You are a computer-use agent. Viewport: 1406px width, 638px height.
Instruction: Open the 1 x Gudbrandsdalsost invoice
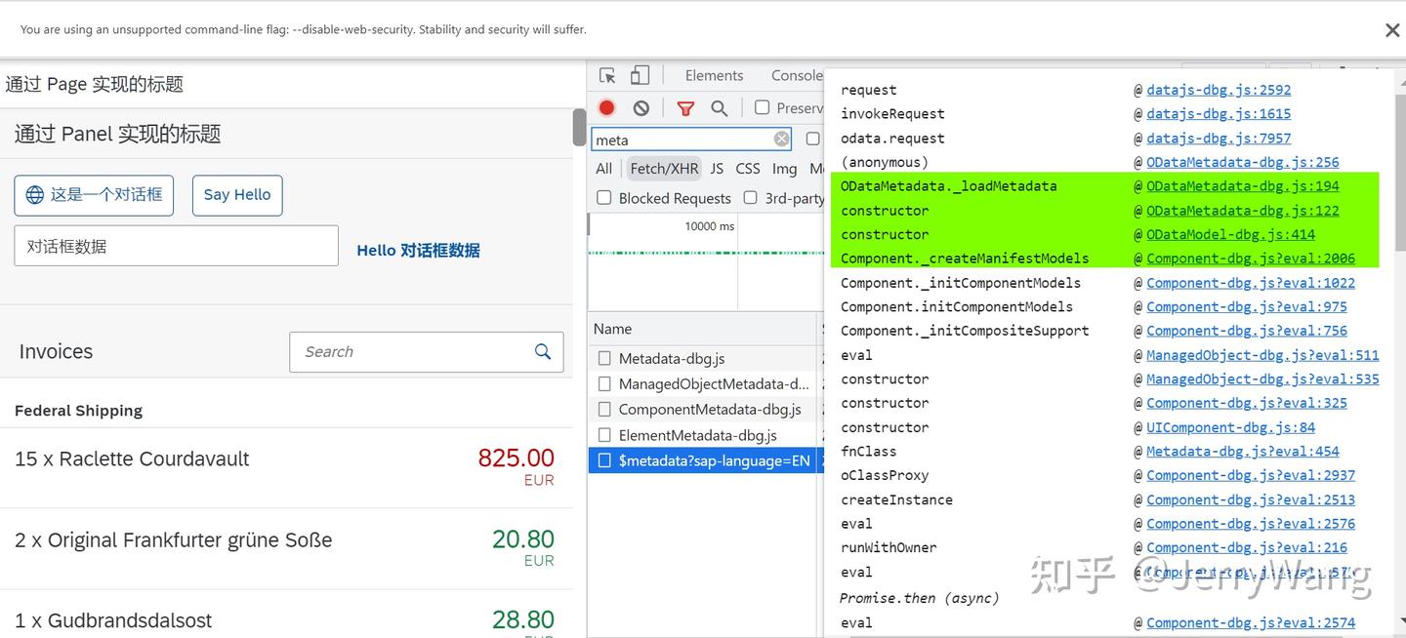point(286,615)
